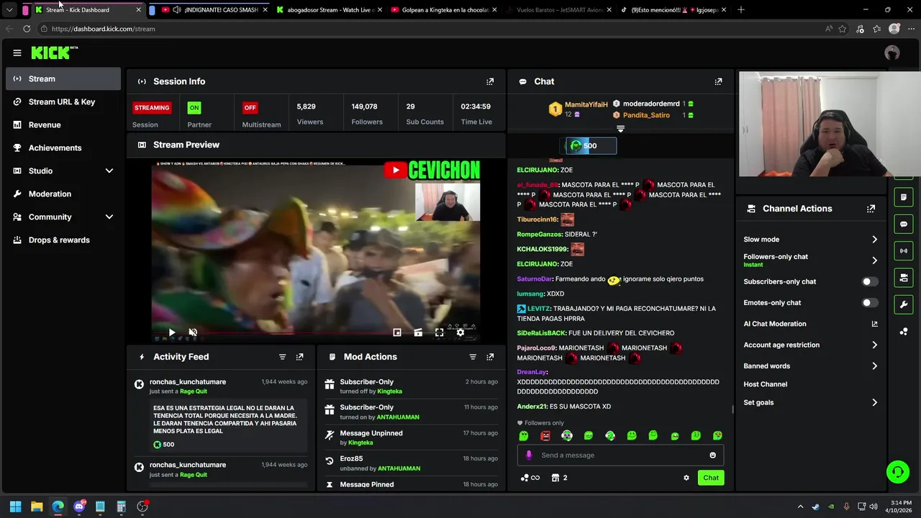Click the MamitaYifaiH leaderboard entry
The image size is (921, 518).
coord(579,109)
